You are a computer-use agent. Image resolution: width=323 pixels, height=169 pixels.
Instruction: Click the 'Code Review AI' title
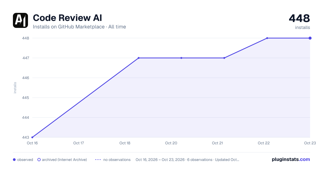67,18
